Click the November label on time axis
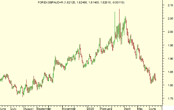Screen dimensions: 174x110 pos(69,109)
